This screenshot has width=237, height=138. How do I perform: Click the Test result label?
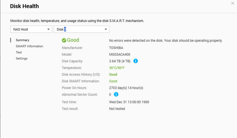coord(70,109)
